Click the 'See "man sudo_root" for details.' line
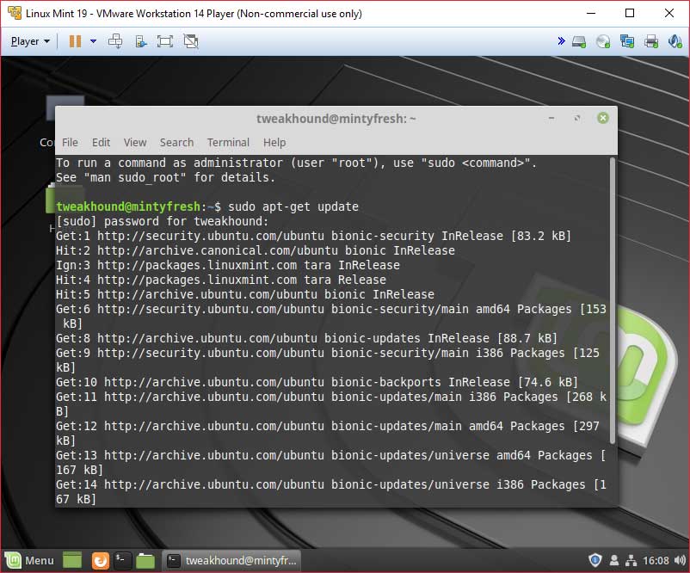Screen dimensions: 690x573 click(165, 177)
